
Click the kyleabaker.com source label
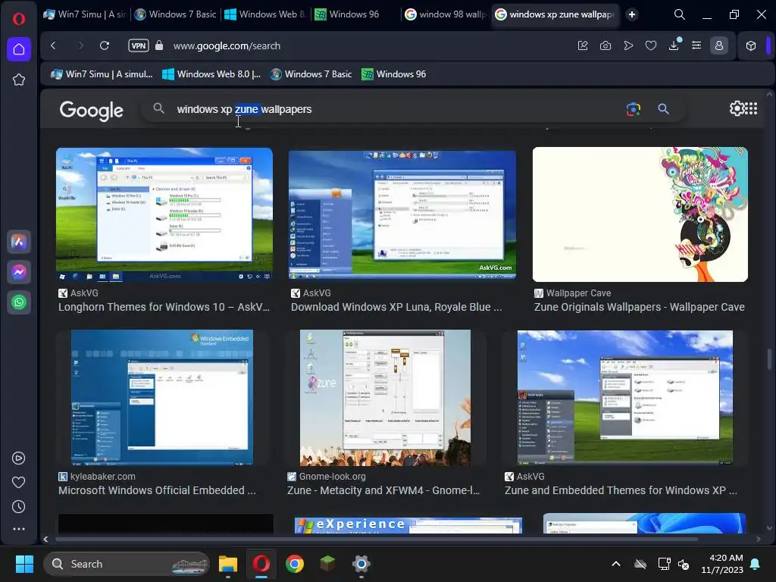102,477
